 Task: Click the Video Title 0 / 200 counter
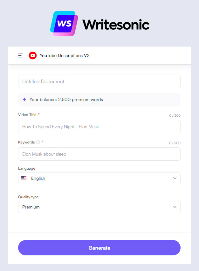(x=175, y=115)
